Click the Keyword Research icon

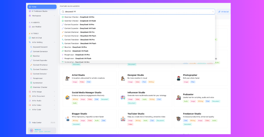(31, 47)
